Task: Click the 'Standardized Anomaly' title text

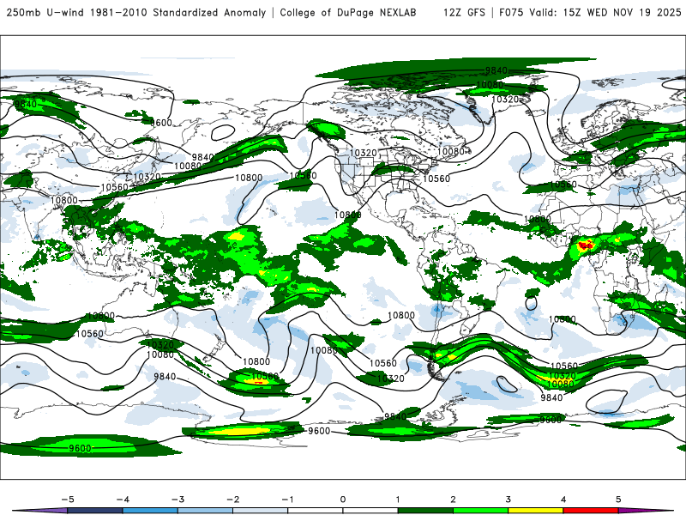Action: tap(209, 12)
